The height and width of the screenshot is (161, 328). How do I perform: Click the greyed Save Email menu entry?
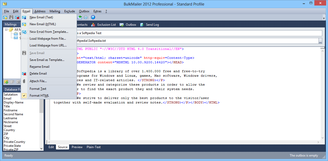[x=49, y=53]
